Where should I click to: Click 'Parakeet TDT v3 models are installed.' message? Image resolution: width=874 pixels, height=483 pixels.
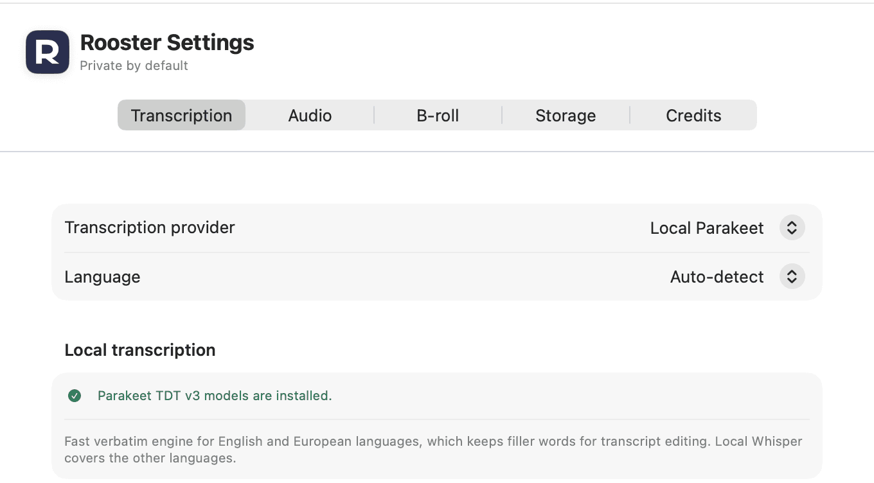[215, 396]
